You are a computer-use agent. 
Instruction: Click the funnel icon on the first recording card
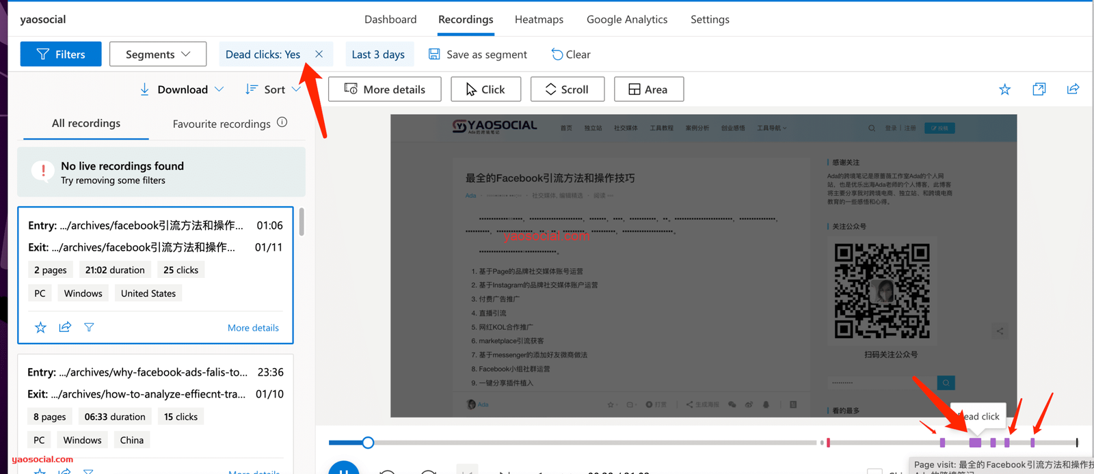[89, 327]
